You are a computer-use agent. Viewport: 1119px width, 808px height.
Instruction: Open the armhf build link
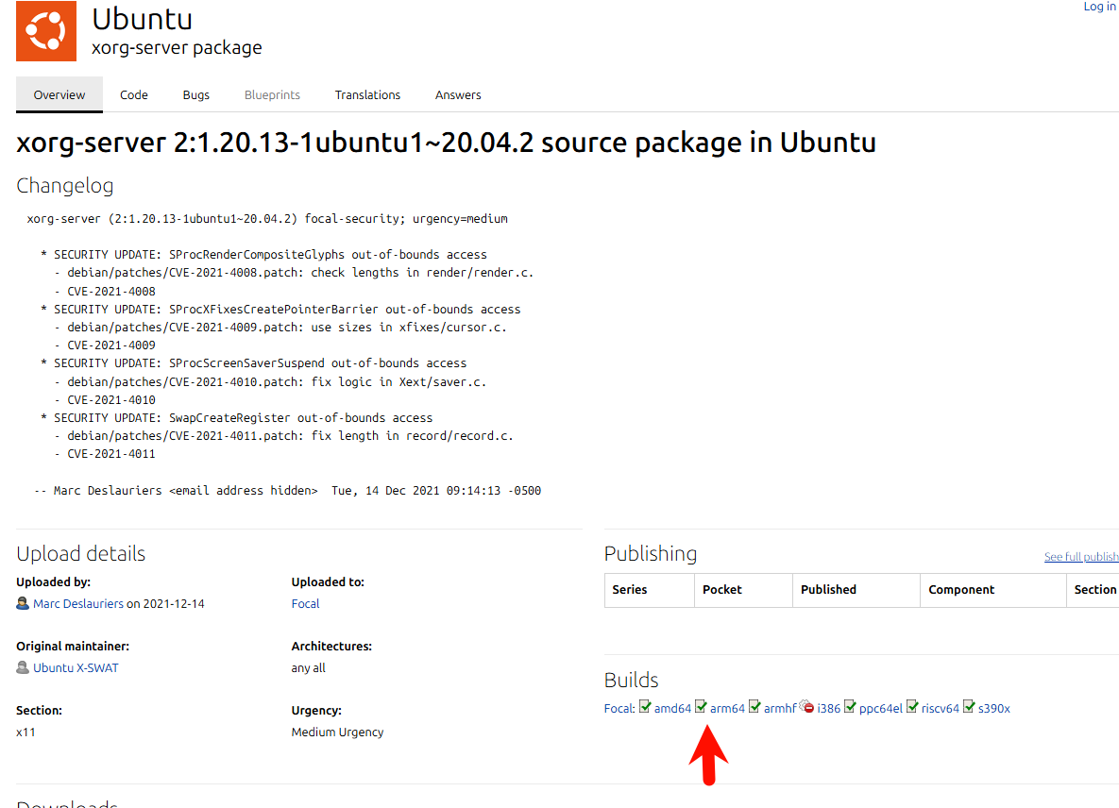point(780,708)
